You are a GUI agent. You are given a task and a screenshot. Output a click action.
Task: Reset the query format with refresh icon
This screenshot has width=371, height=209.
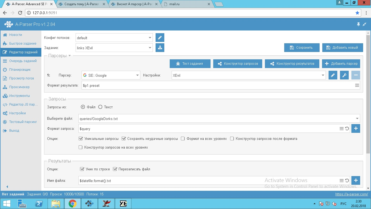[x=347, y=129]
